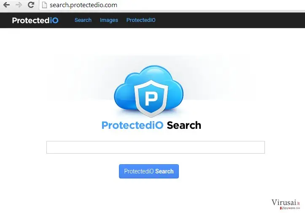Go back using the browser back arrow
The height and width of the screenshot is (213, 305).
click(6, 5)
